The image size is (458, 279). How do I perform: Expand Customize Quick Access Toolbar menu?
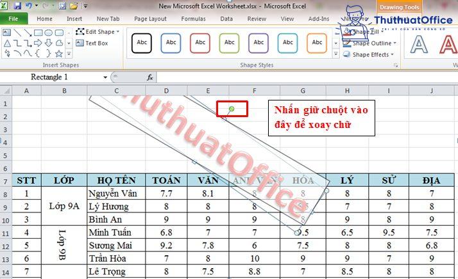[85, 6]
